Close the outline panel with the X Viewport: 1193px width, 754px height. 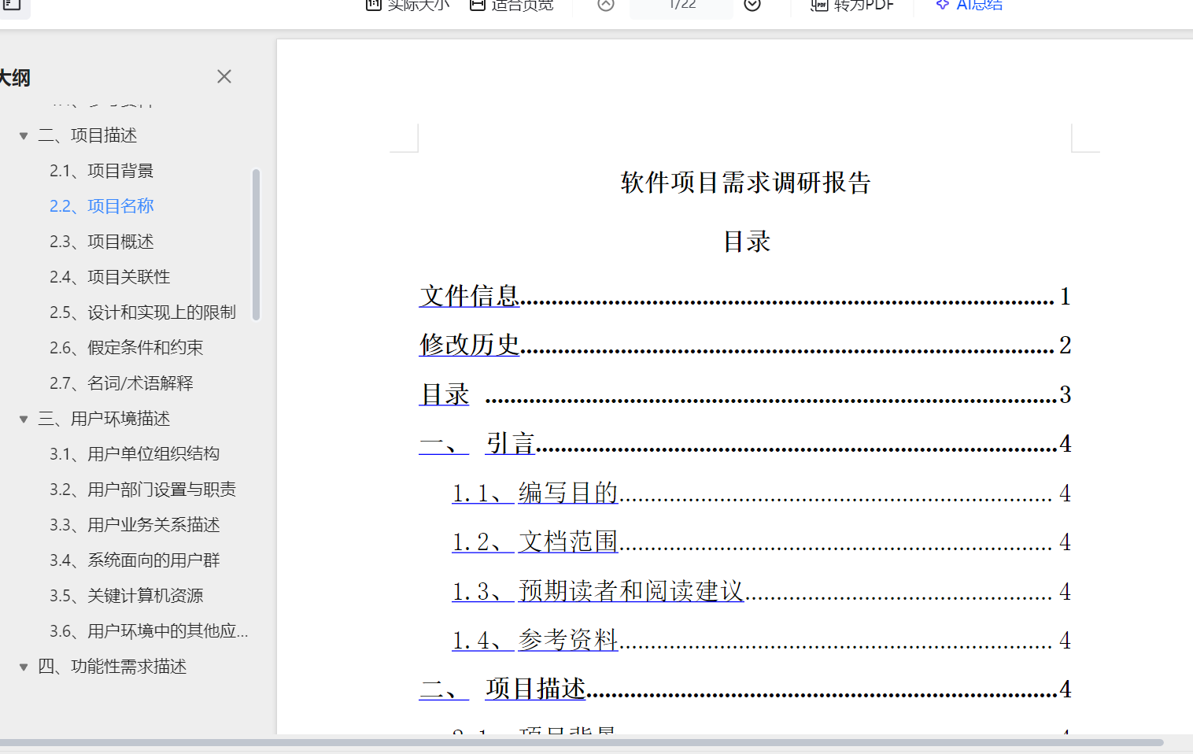pos(224,76)
